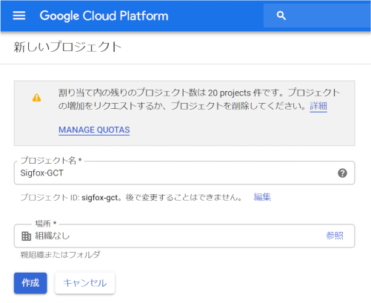Click the project name field containing Sigfox-GCT
Screen dimensions: 371x303
(184, 173)
